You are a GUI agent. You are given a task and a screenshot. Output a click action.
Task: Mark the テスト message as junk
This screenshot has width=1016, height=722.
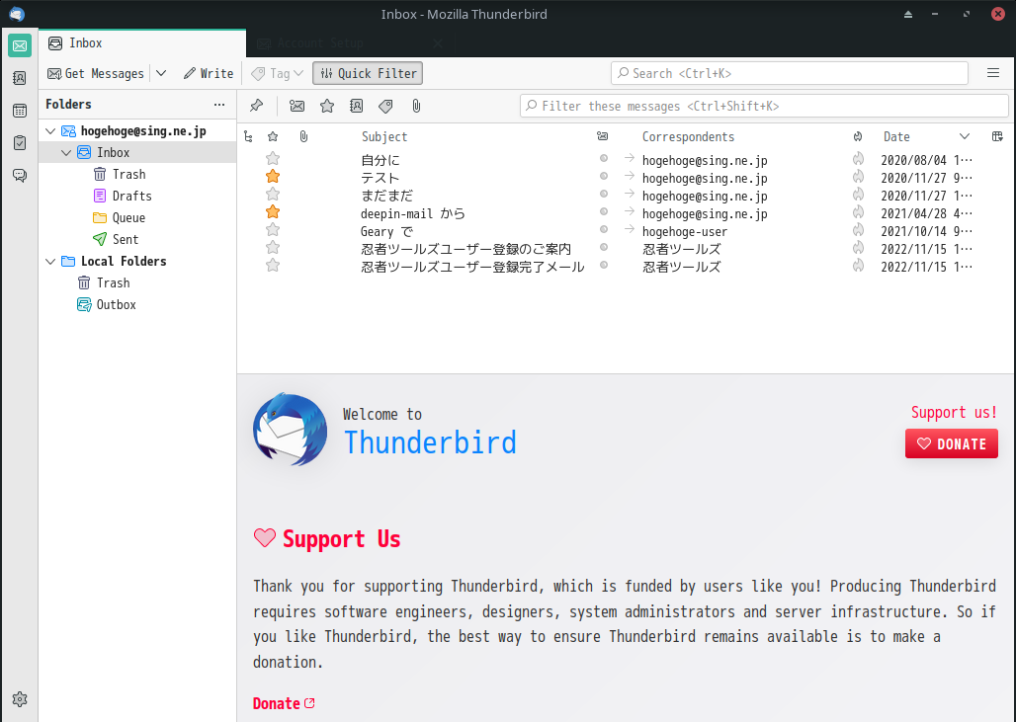(858, 176)
